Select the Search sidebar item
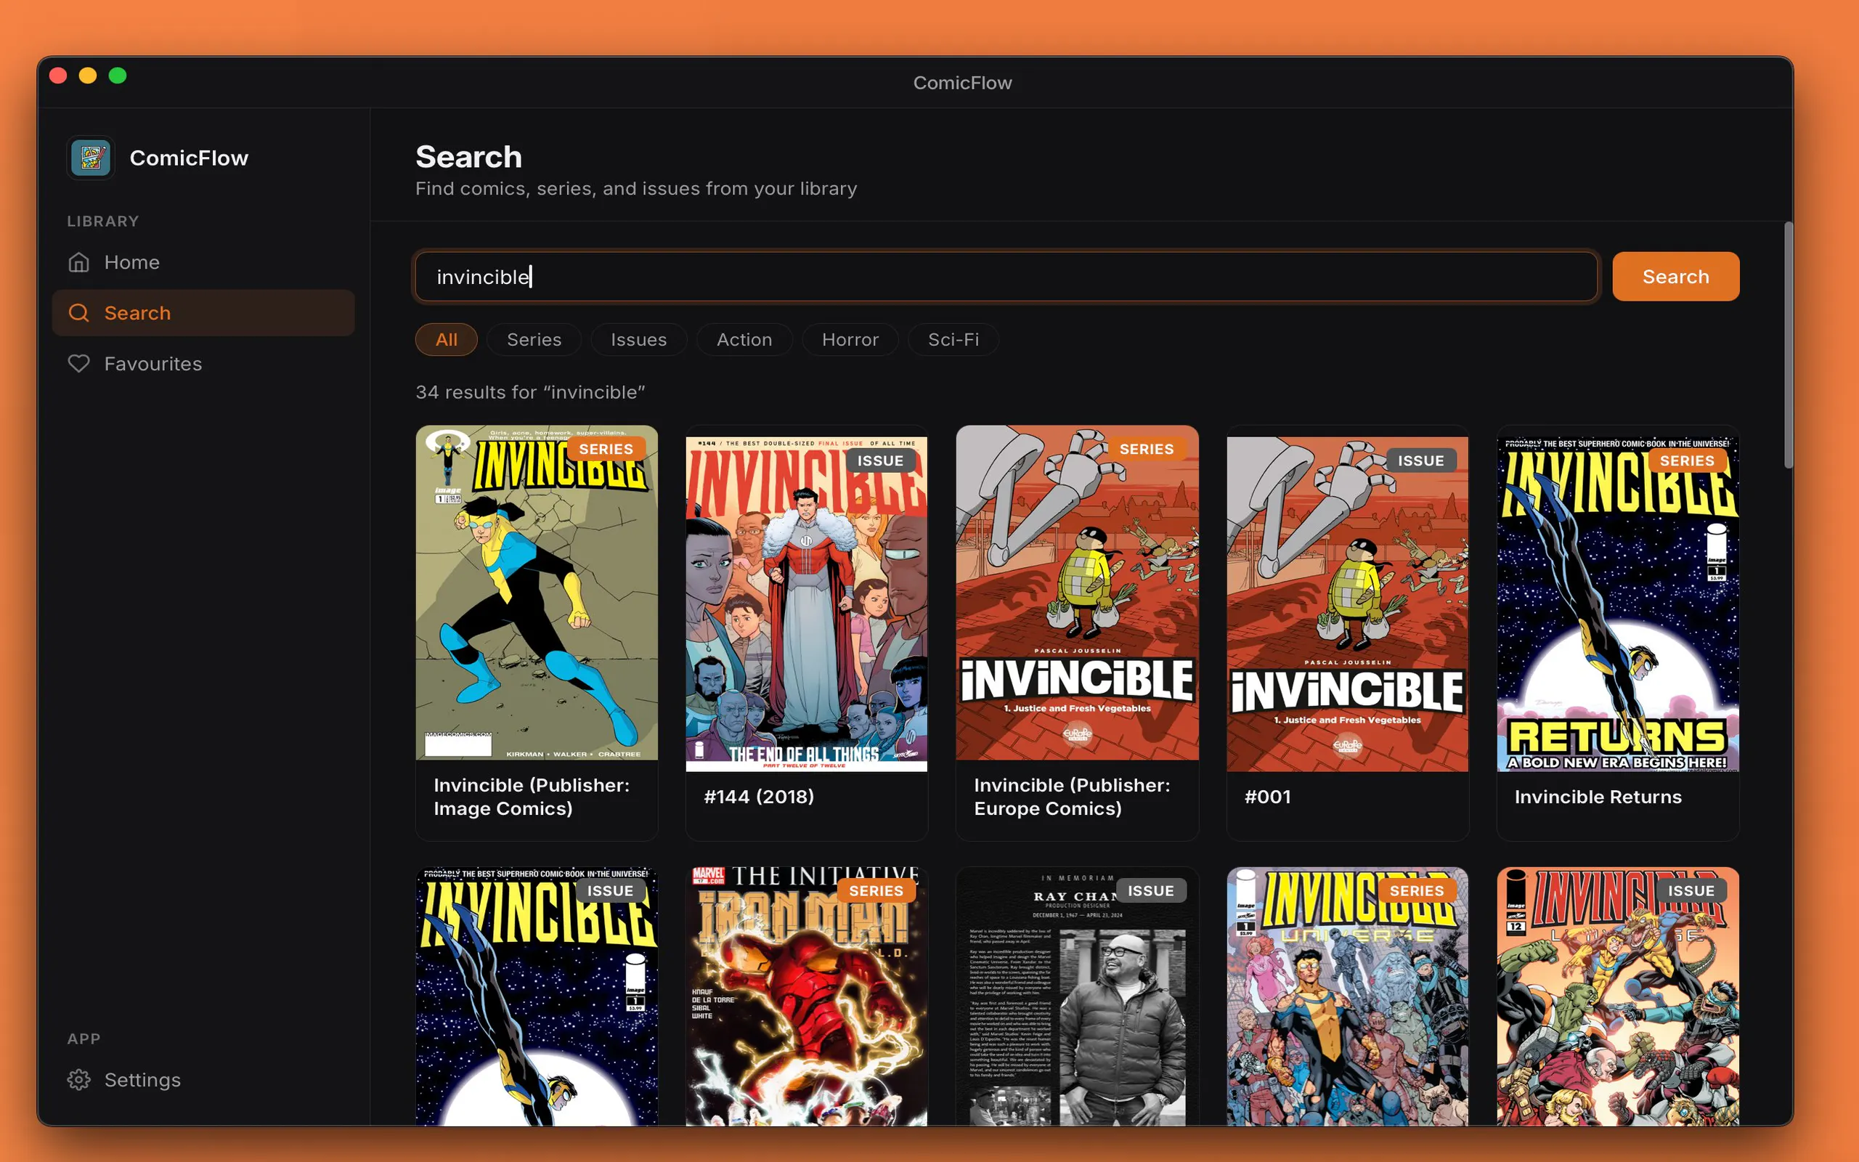Image resolution: width=1859 pixels, height=1162 pixels. (x=203, y=313)
